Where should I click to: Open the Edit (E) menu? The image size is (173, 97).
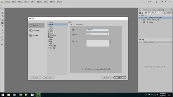[14, 2]
